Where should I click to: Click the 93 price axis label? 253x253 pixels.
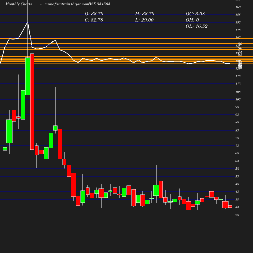(237, 115)
